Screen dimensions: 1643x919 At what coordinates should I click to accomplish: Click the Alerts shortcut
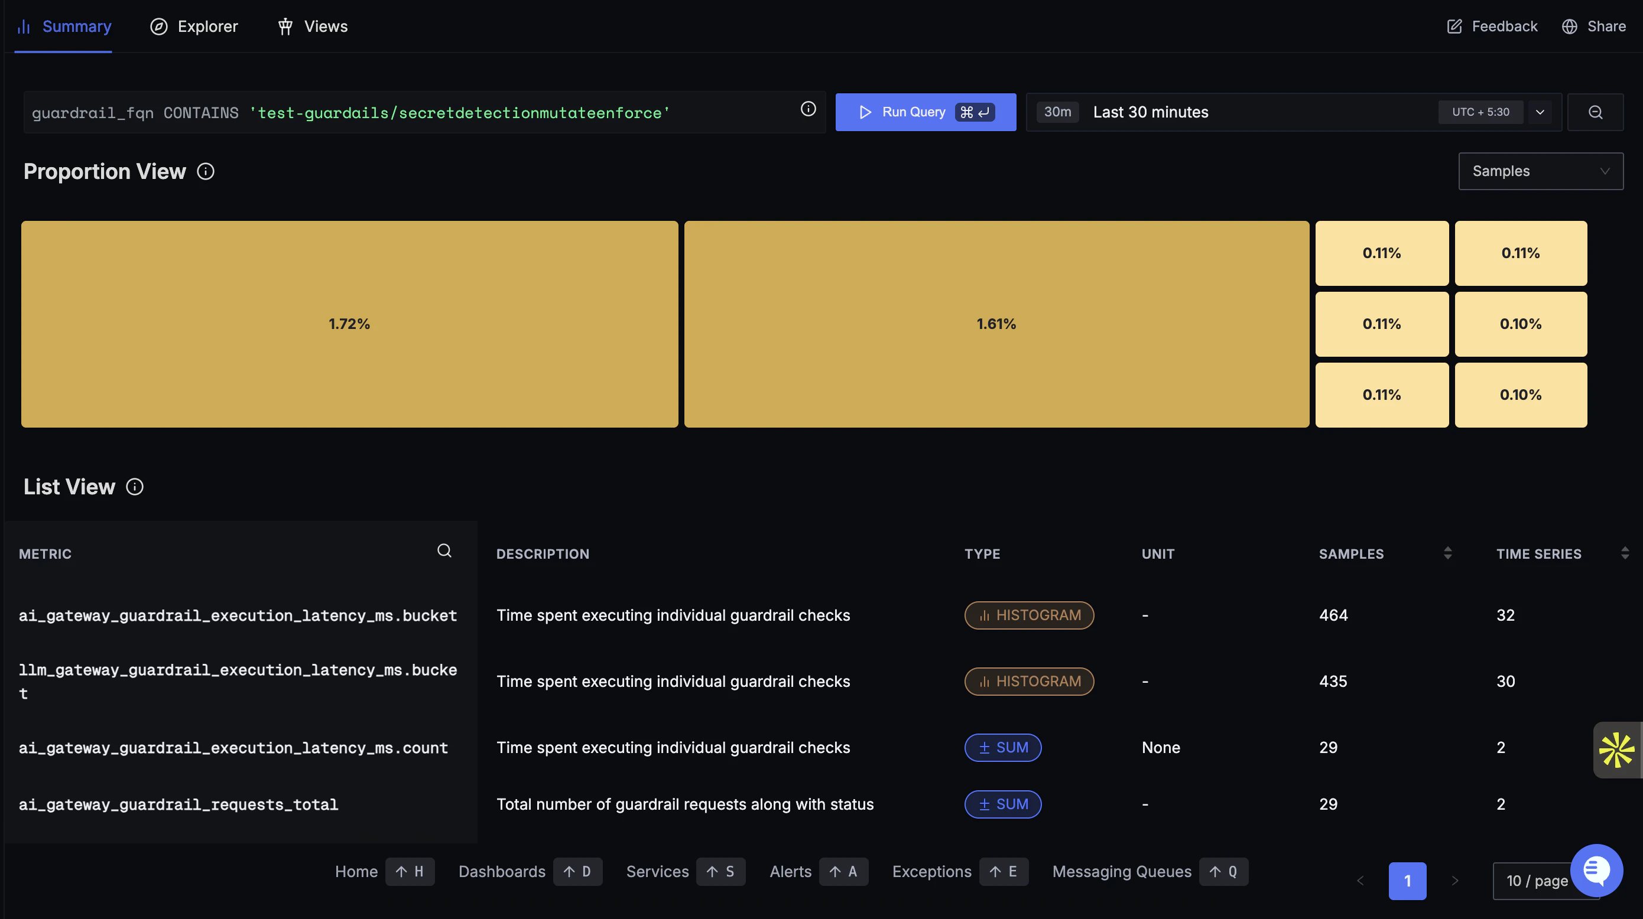coord(819,871)
